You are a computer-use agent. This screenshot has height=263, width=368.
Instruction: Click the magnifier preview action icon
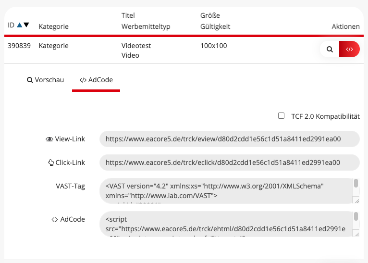click(x=330, y=49)
